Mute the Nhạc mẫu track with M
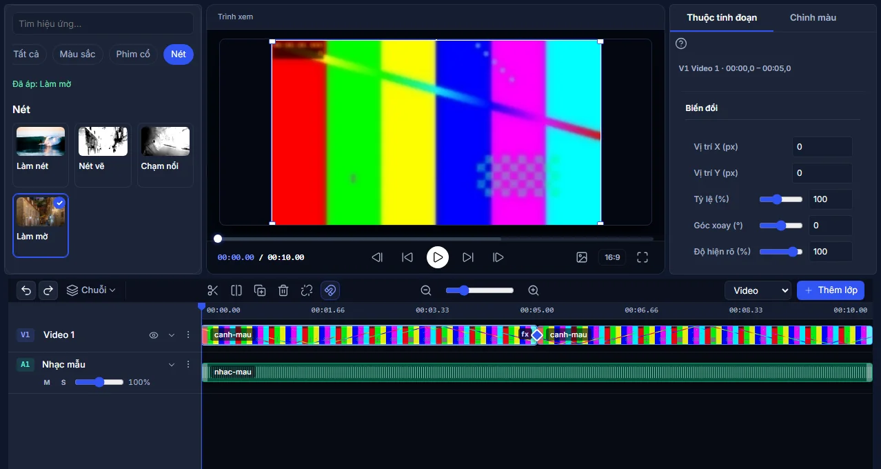 (x=47, y=382)
